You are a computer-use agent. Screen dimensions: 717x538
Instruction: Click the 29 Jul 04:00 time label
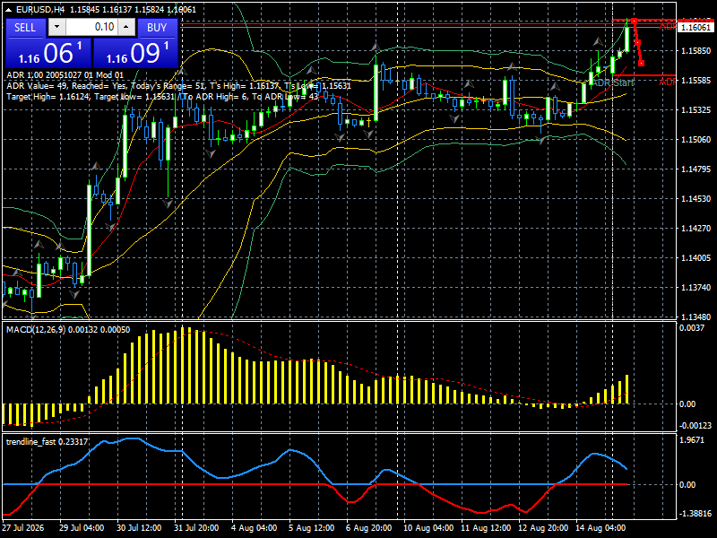click(82, 528)
